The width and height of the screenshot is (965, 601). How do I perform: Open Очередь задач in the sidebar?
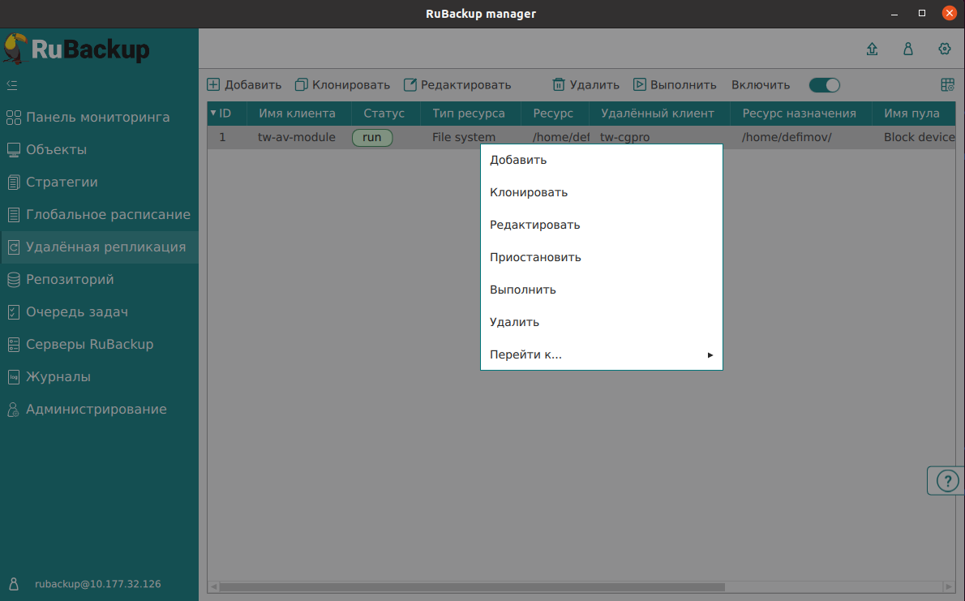click(x=77, y=312)
